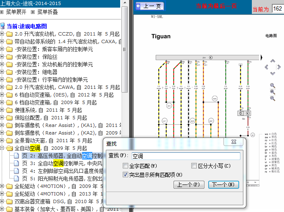Image resolution: width=284 pixels, height=212 pixels.
Task: Click folder icon of 全轮驱动 4MOTION 2013
Action: [x=9, y=194]
